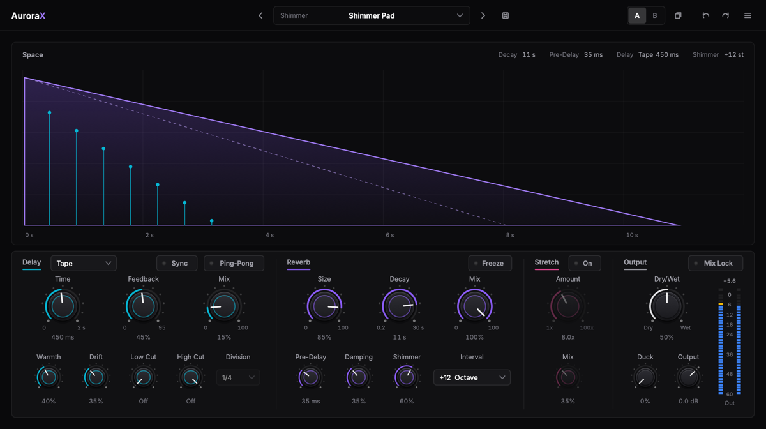Image resolution: width=766 pixels, height=429 pixels.
Task: Click the Pre-Delay 35 ms readout in header
Action: click(x=576, y=55)
